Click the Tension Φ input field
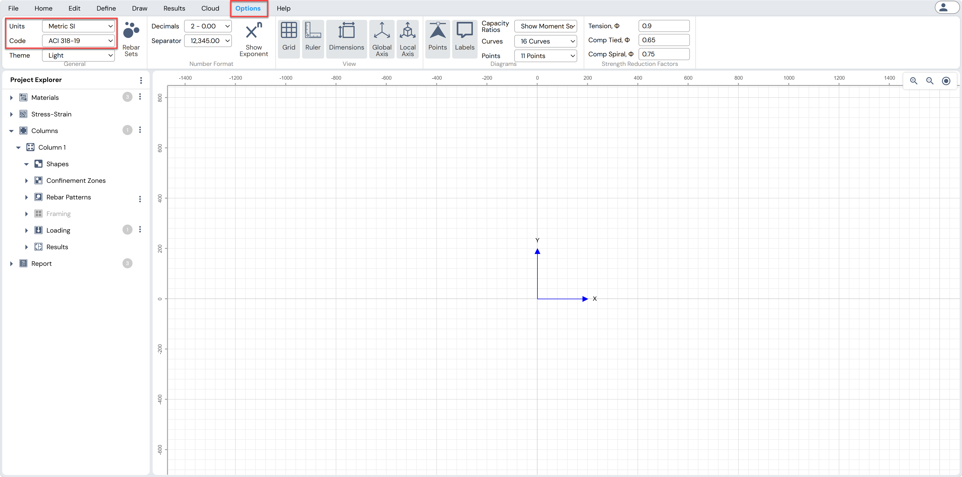Viewport: 962px width, 477px height. [664, 26]
